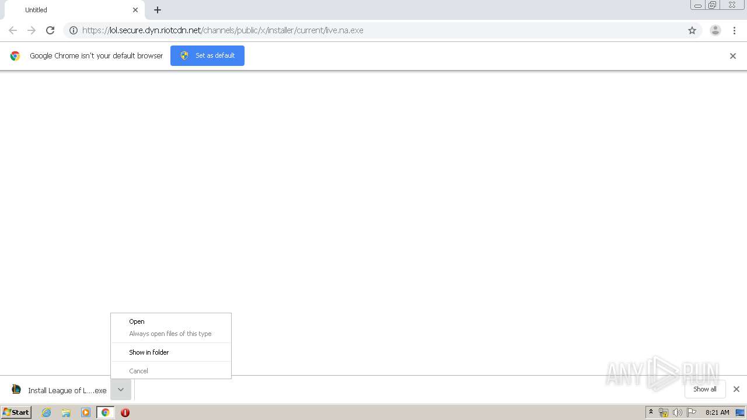The image size is (747, 420).
Task: Switch to Chrome taskbar button
Action: [106, 412]
